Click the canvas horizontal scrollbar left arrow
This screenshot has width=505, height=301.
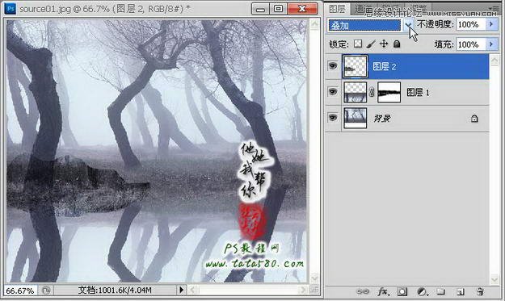(192, 290)
